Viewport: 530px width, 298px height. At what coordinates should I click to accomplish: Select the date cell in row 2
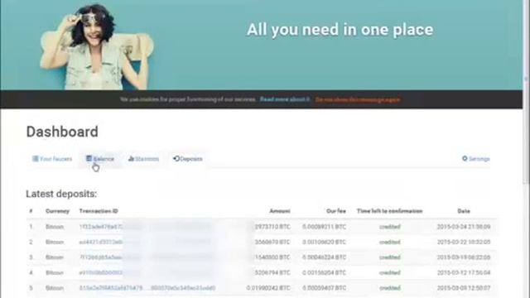click(464, 243)
